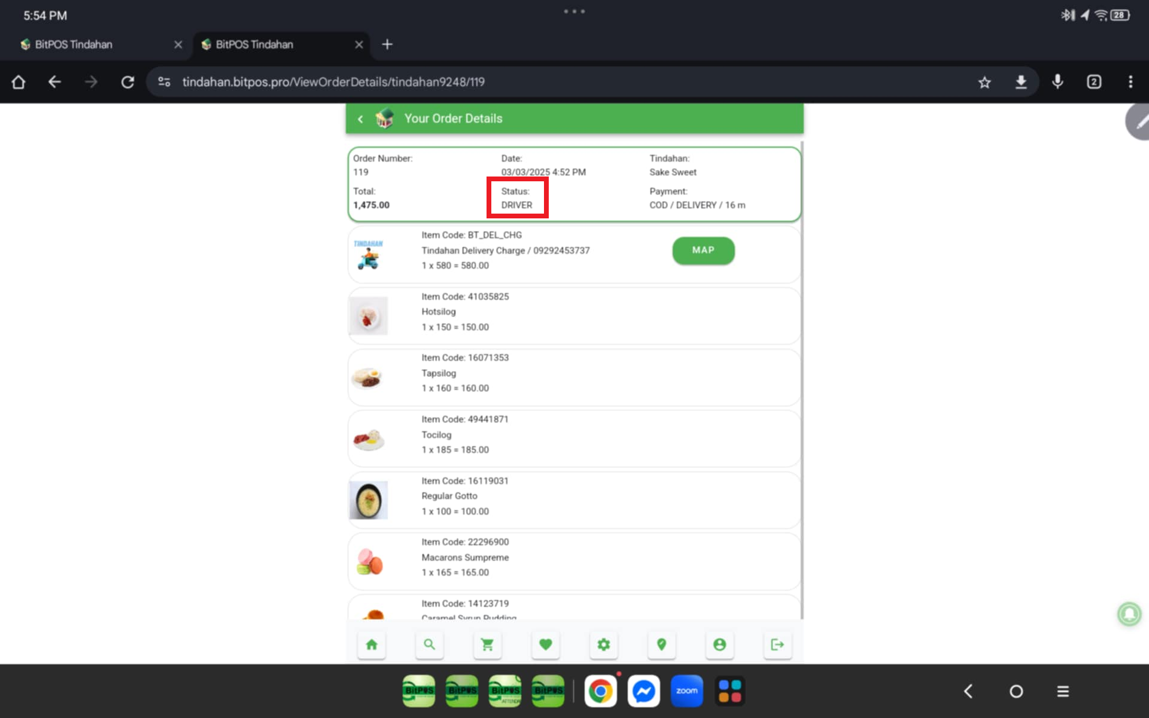Open the tab switcher showing 2
Viewport: 1149px width, 718px height.
point(1093,82)
